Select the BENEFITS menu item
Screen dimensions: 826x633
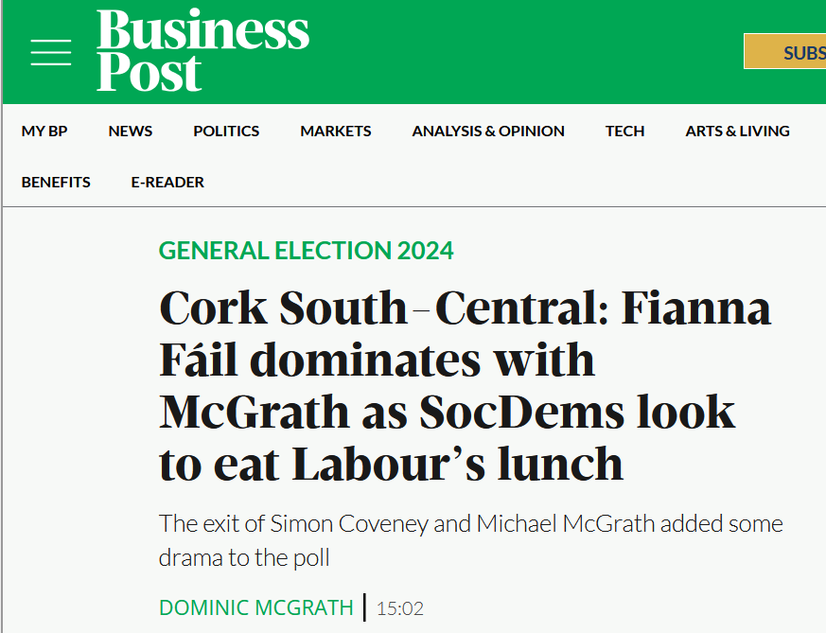(x=56, y=183)
